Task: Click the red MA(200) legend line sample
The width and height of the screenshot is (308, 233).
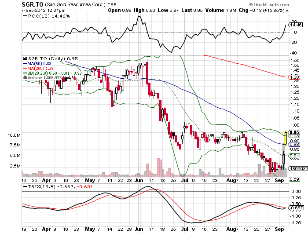Action: (25, 68)
